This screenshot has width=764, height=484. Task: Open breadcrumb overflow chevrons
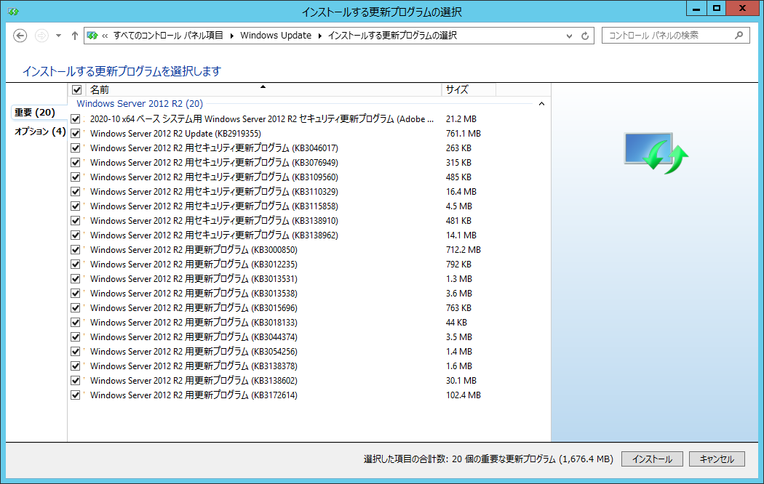coord(105,36)
